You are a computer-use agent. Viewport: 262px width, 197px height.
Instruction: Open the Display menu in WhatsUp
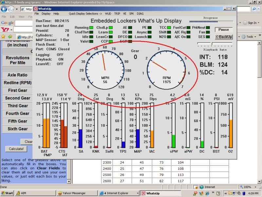[46, 13]
